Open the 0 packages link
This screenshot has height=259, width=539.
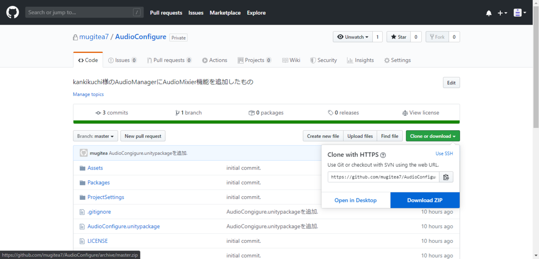point(266,113)
